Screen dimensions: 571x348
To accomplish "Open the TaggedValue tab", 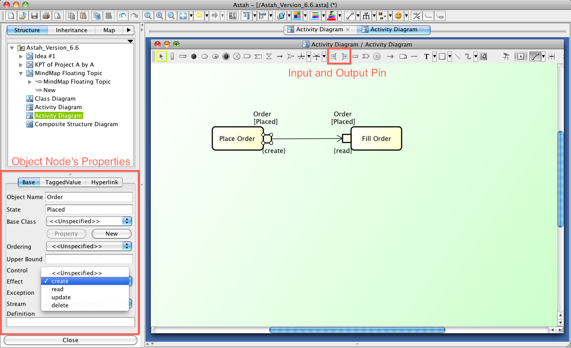I will click(63, 182).
